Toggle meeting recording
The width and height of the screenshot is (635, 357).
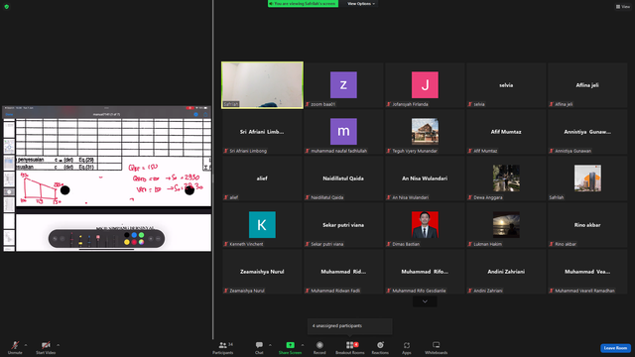point(319,348)
